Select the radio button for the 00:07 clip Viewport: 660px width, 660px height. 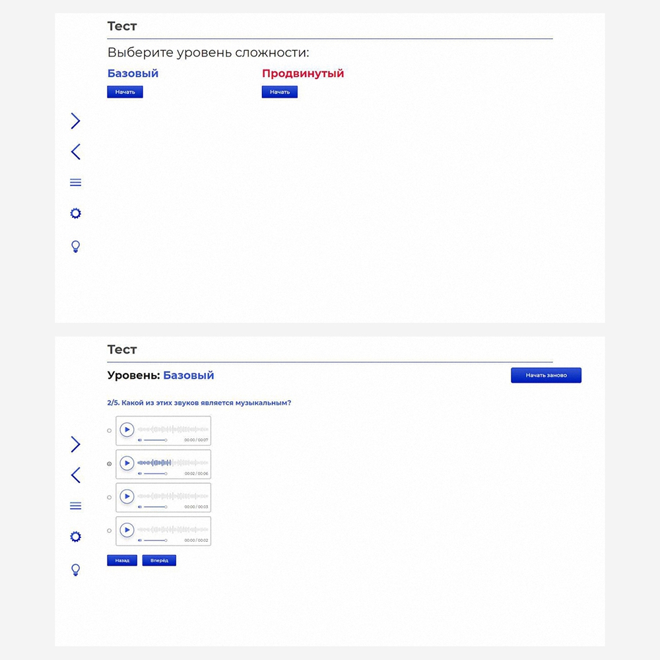coord(110,430)
